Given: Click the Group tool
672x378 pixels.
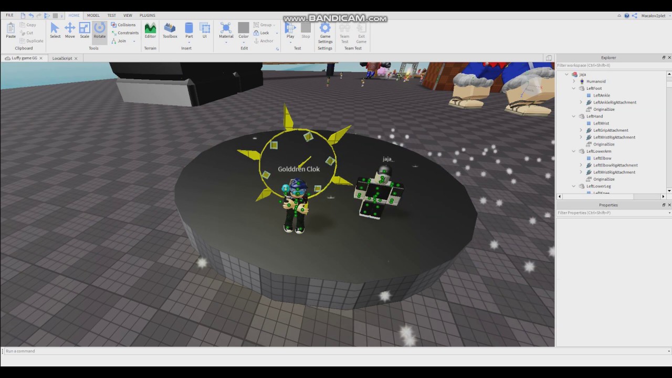Looking at the screenshot, I should 262,25.
